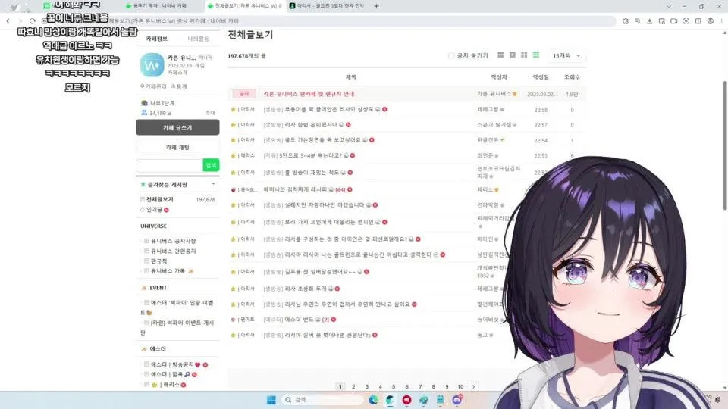Click the 64 comment count on the kimchi stew post

[x=340, y=189]
